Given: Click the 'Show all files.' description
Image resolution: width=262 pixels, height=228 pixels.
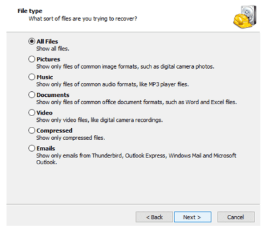Looking at the screenshot, I should pyautogui.click(x=53, y=49).
